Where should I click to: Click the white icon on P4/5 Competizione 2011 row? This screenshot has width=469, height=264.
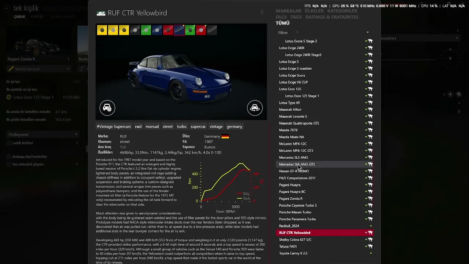tap(370, 178)
